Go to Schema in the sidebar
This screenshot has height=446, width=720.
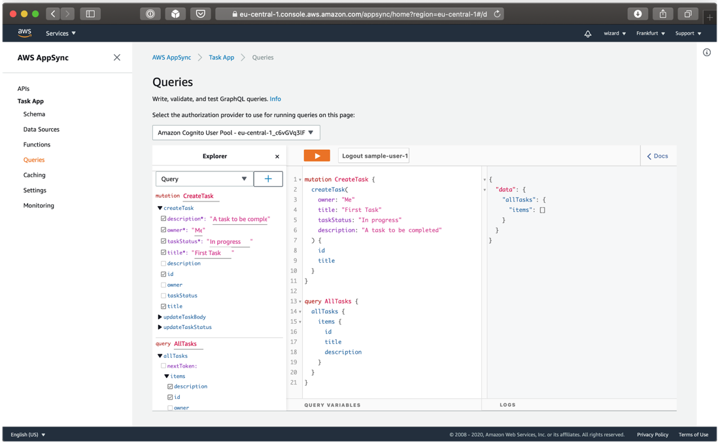tap(34, 114)
